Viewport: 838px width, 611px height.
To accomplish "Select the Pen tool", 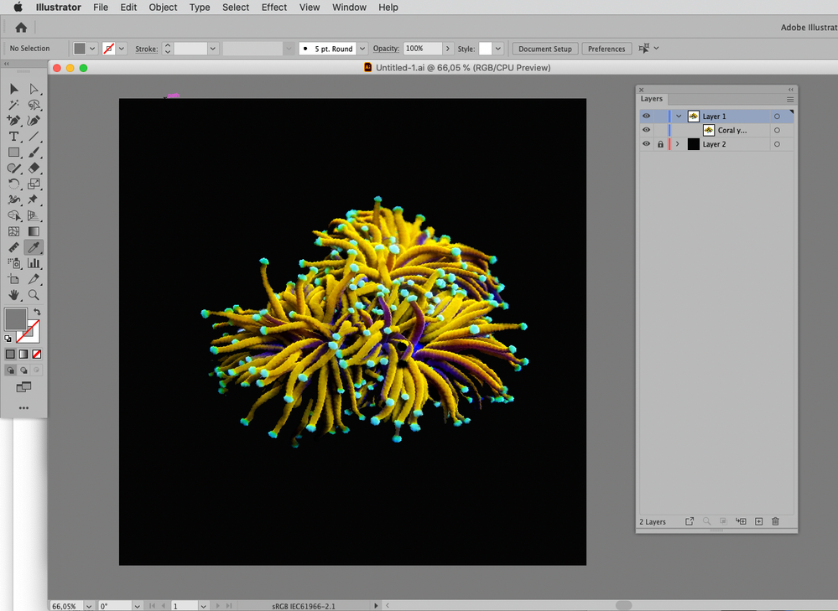I will (14, 121).
